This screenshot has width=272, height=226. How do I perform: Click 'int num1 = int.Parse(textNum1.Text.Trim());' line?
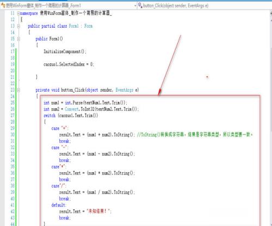[x=85, y=103]
